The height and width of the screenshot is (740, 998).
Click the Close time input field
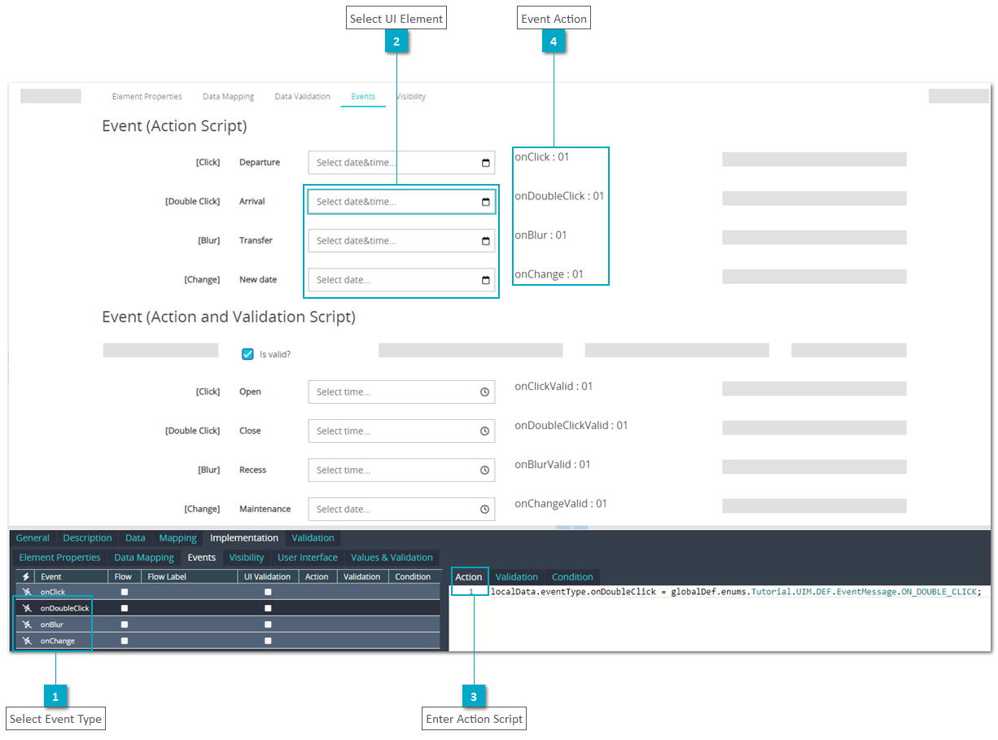pos(401,431)
